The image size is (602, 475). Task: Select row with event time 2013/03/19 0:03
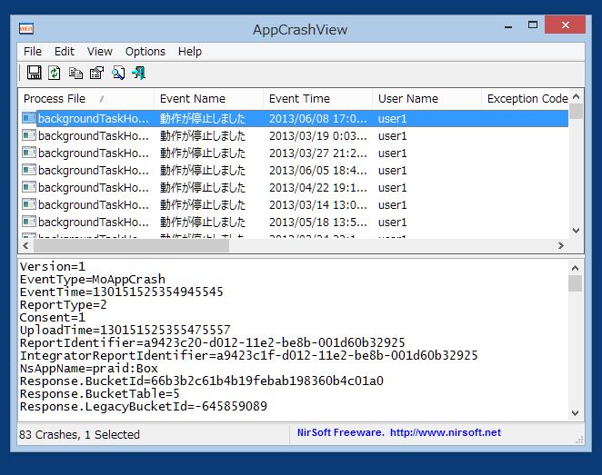[296, 135]
